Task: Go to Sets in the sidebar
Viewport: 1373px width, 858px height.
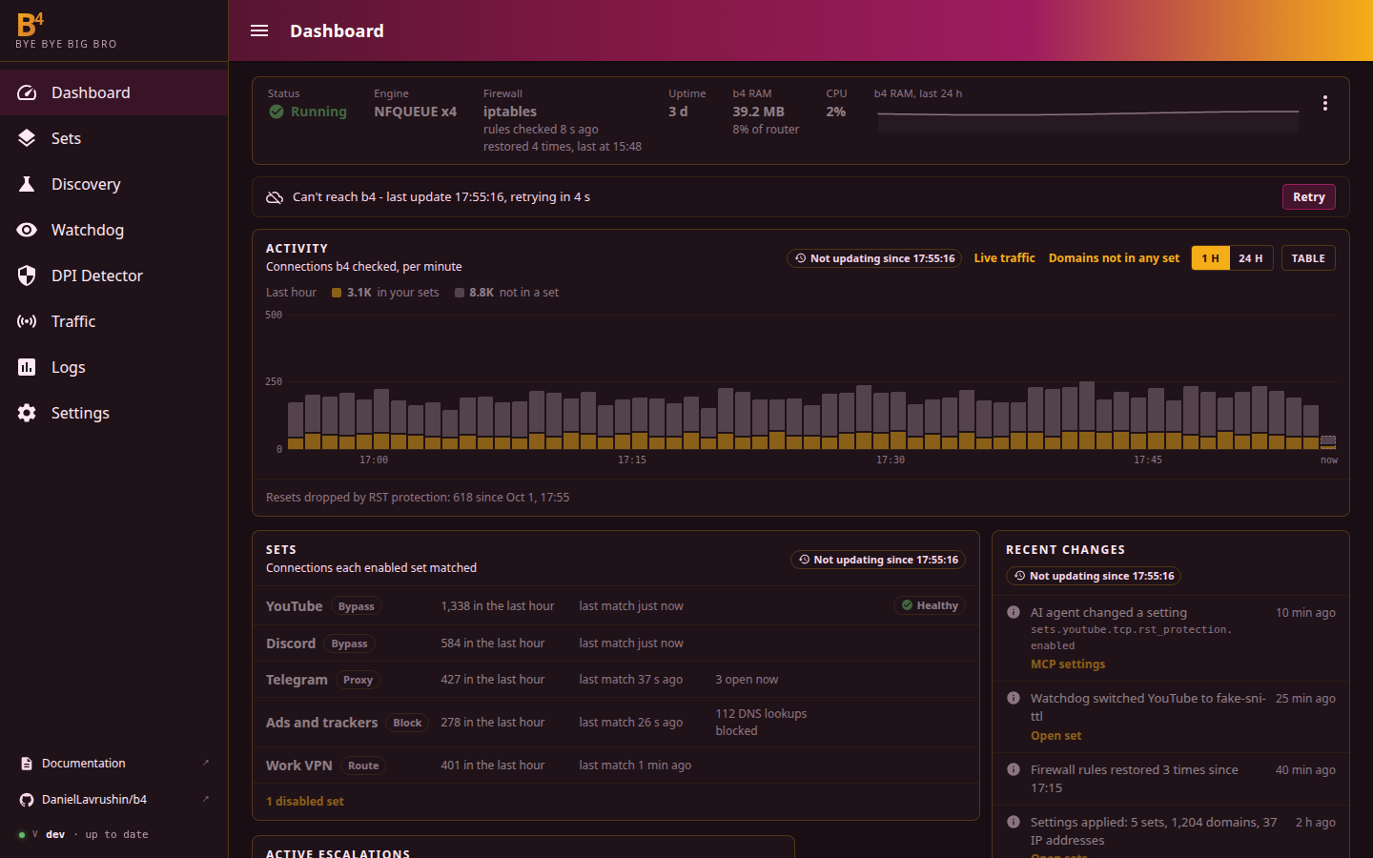Action: [x=114, y=138]
